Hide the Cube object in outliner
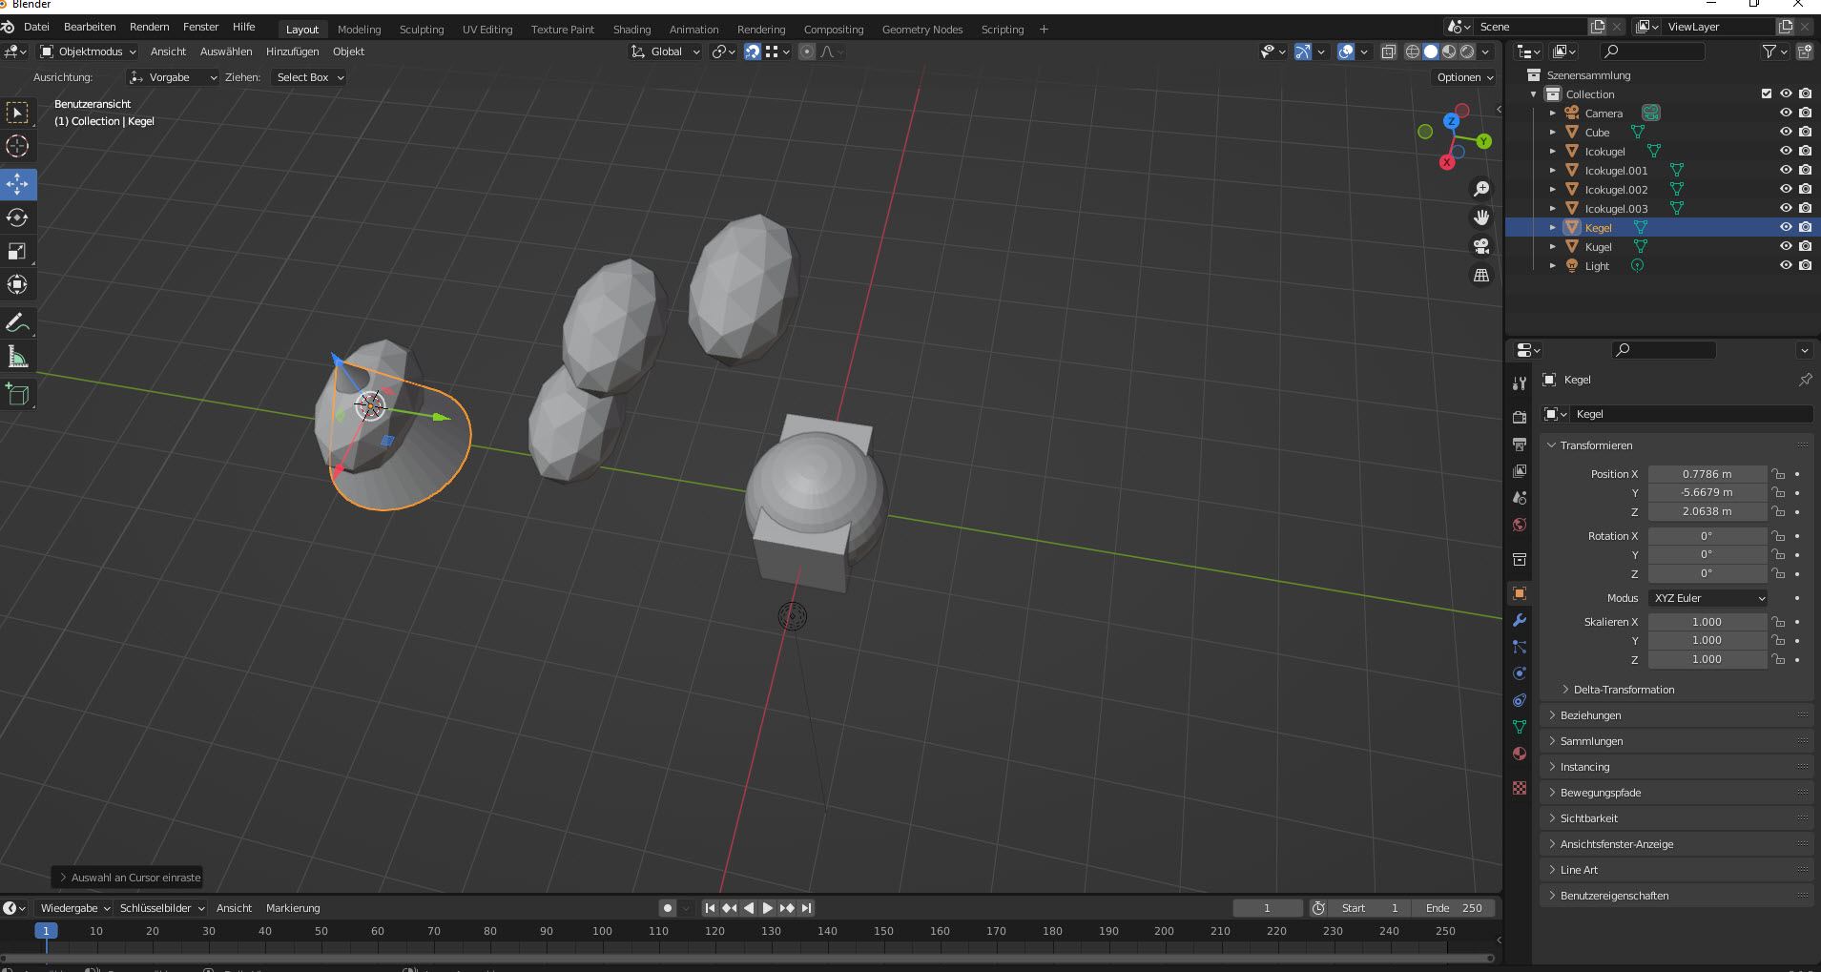1821x972 pixels. [1786, 133]
